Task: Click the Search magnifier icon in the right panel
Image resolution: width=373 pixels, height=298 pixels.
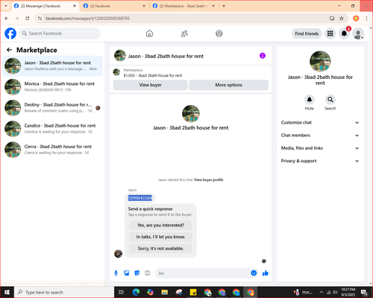Action: [x=330, y=100]
